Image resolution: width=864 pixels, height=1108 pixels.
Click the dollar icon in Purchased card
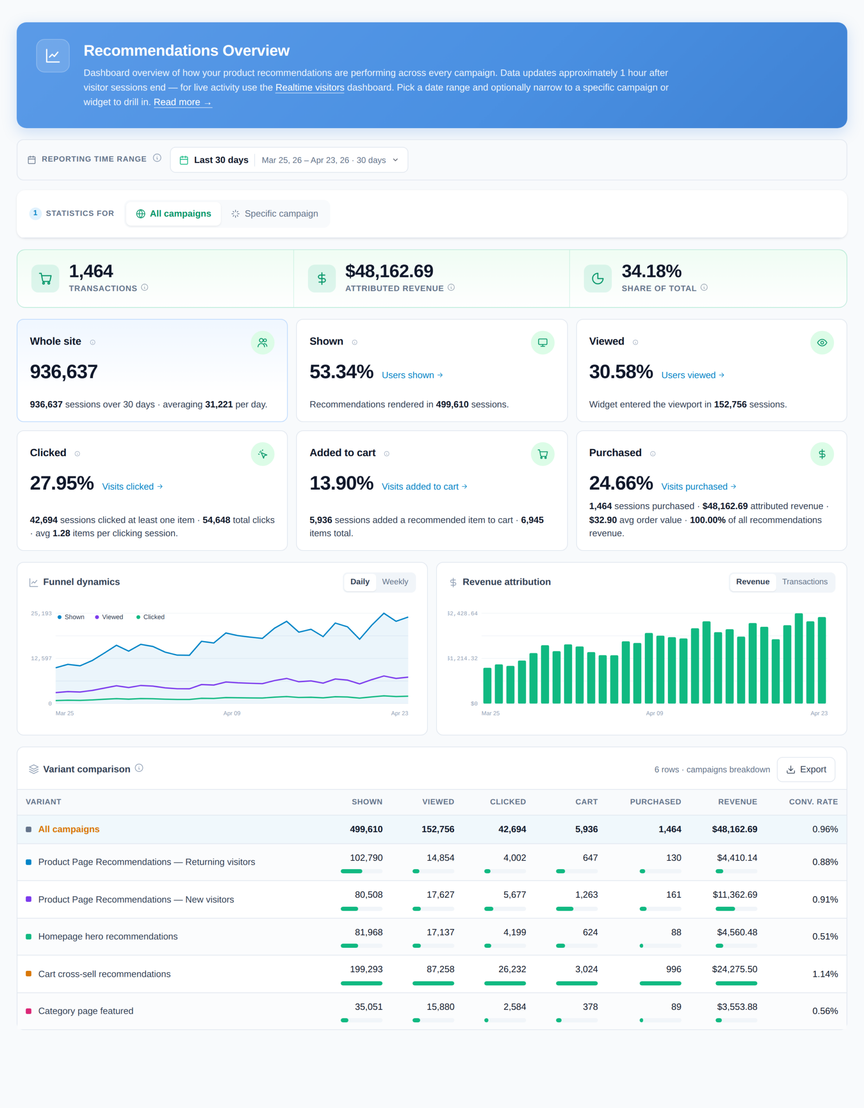pyautogui.click(x=822, y=454)
